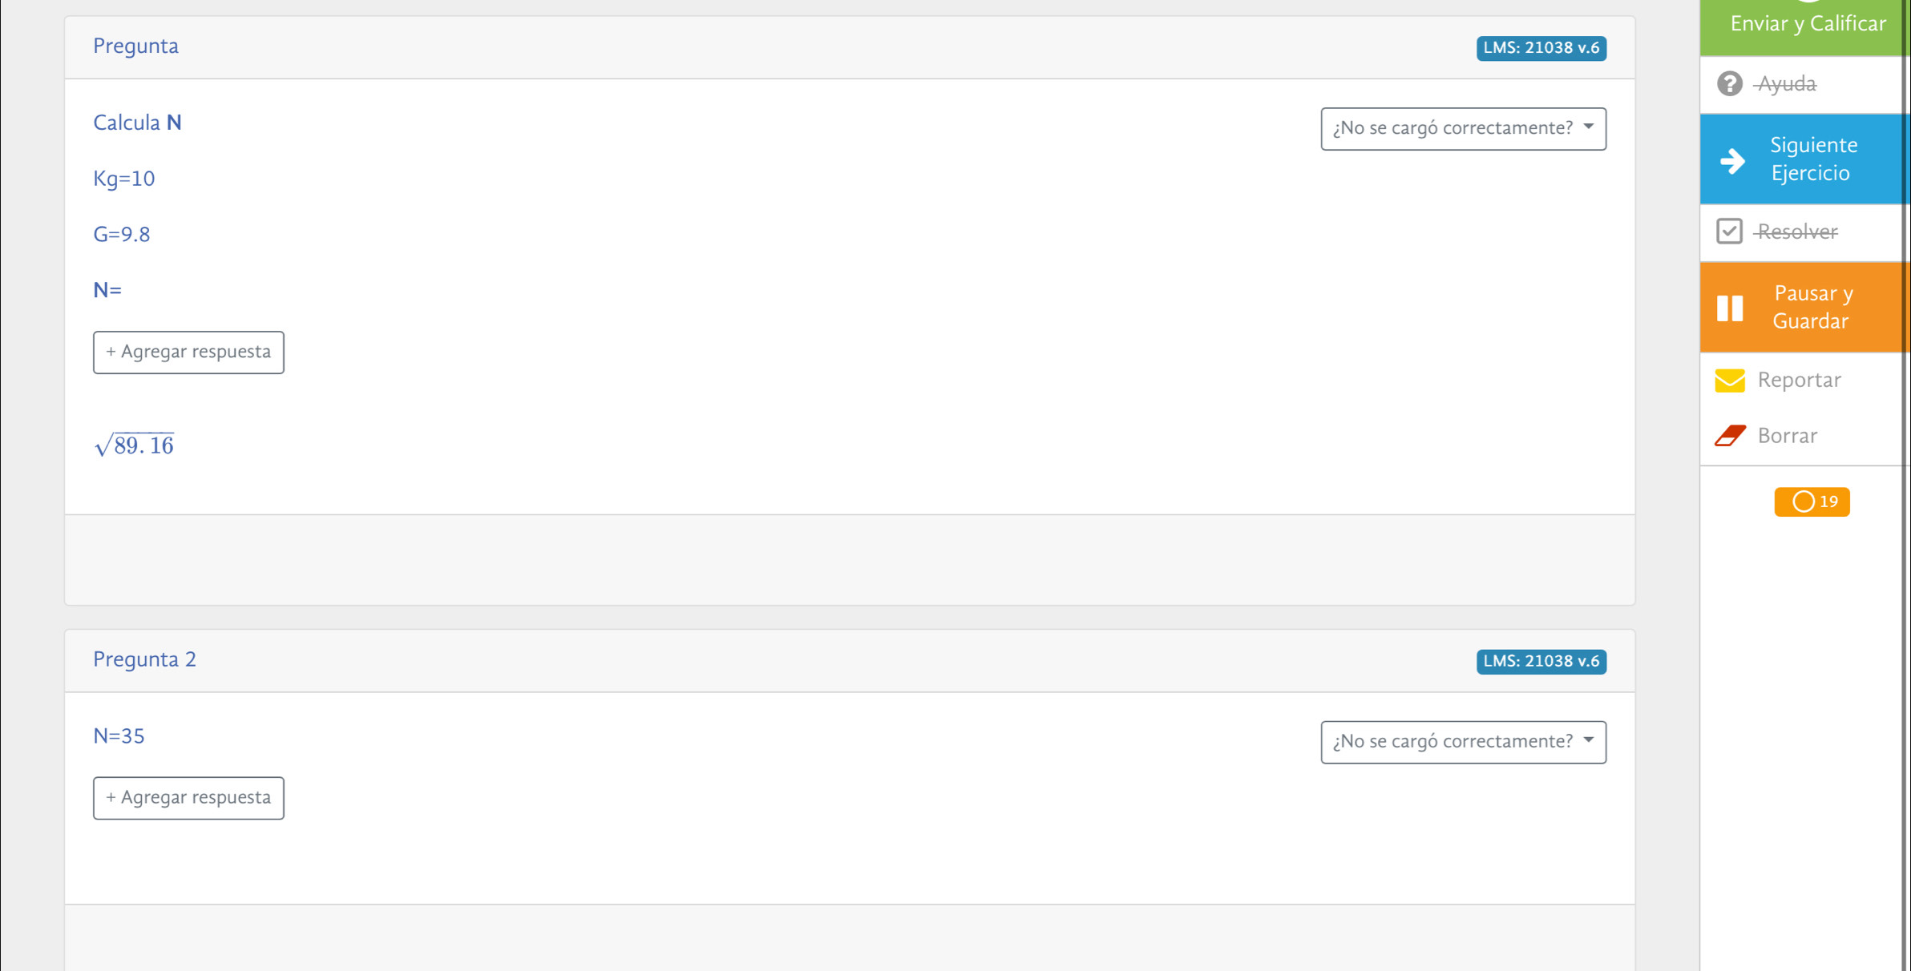The image size is (1911, 971).
Task: Select Pausar y Guardar option
Action: click(x=1804, y=308)
